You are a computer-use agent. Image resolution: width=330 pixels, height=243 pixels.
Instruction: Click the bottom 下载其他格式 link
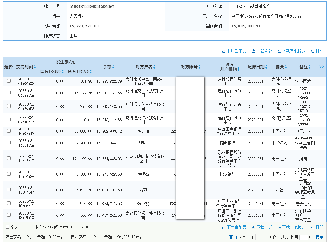(x=291, y=227)
